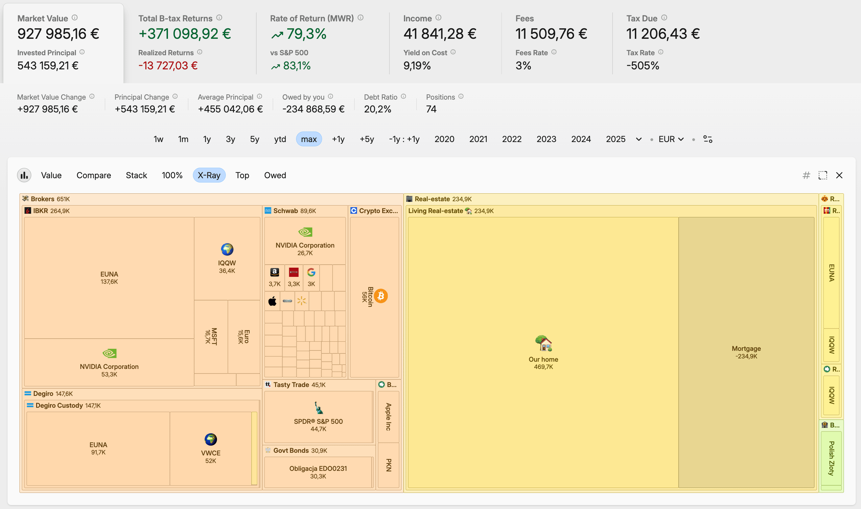Click the Bitcoin logo icon
861x509 pixels.
pos(381,296)
